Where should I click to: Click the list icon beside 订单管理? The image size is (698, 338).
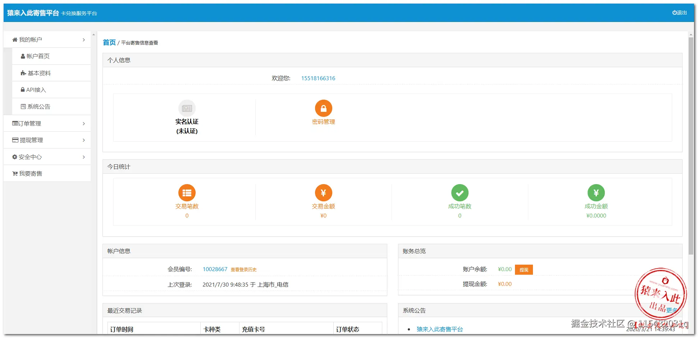pyautogui.click(x=15, y=123)
